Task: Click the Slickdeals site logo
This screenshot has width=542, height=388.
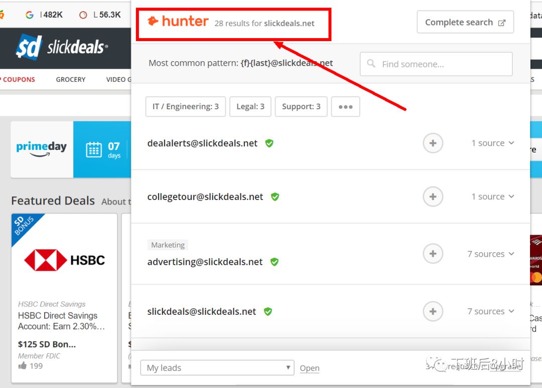Action: click(x=62, y=47)
